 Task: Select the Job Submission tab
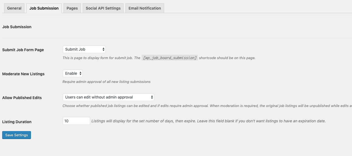(44, 8)
